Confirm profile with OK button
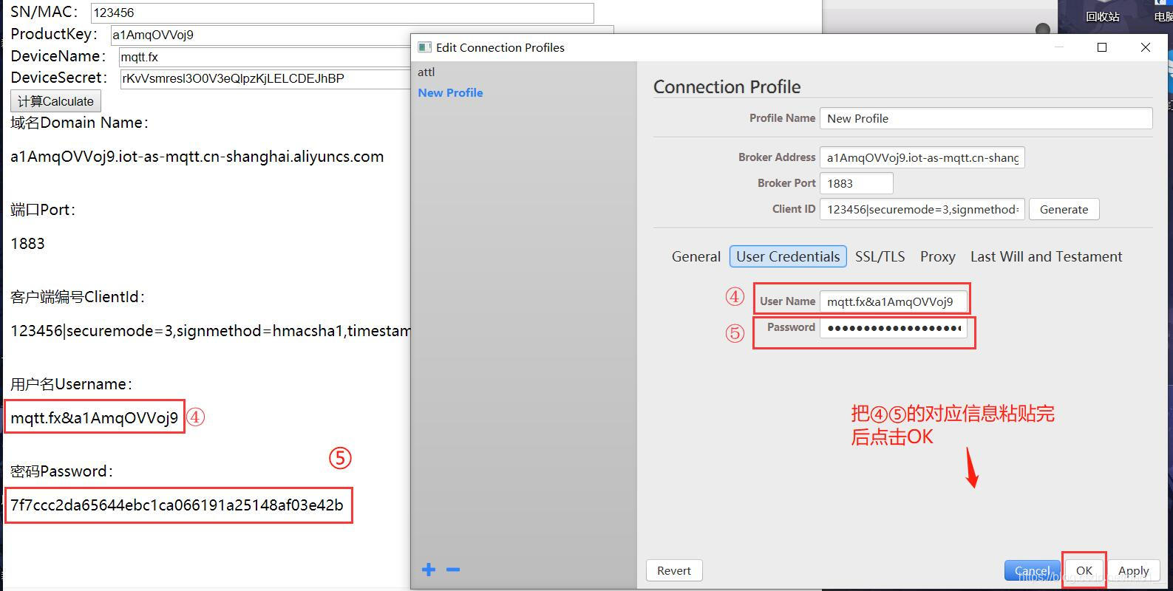Viewport: 1173px width, 591px height. (x=1084, y=570)
